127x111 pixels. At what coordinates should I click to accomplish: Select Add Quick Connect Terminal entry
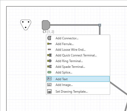coord(78,55)
